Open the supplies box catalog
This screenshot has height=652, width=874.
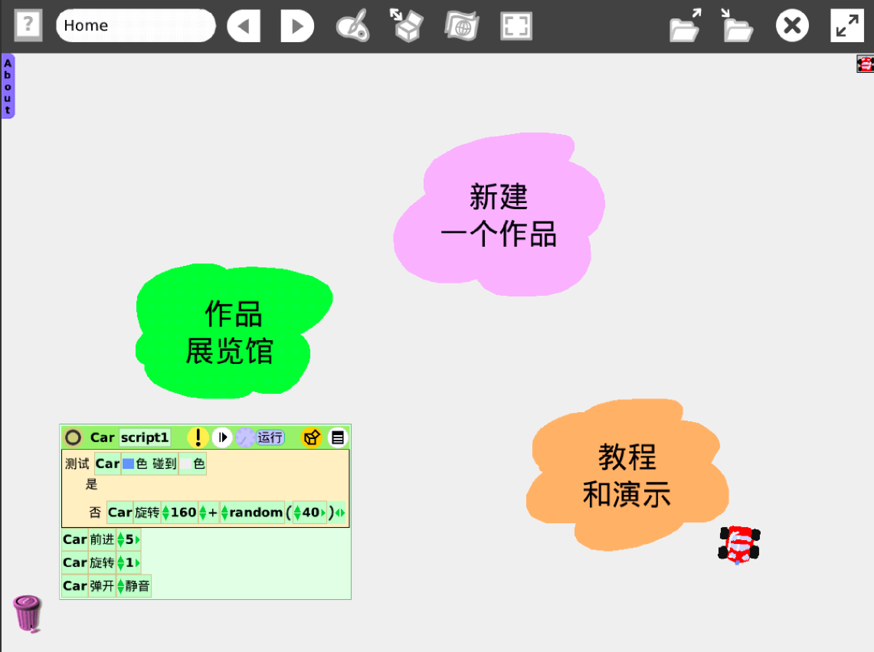[406, 26]
